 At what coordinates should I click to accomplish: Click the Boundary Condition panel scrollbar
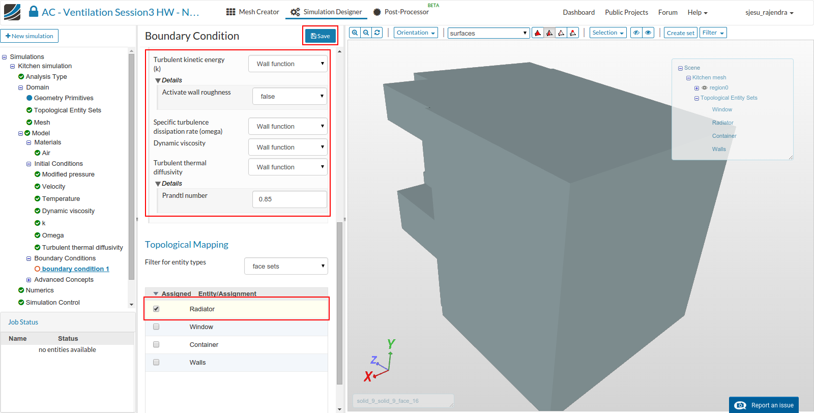click(339, 303)
